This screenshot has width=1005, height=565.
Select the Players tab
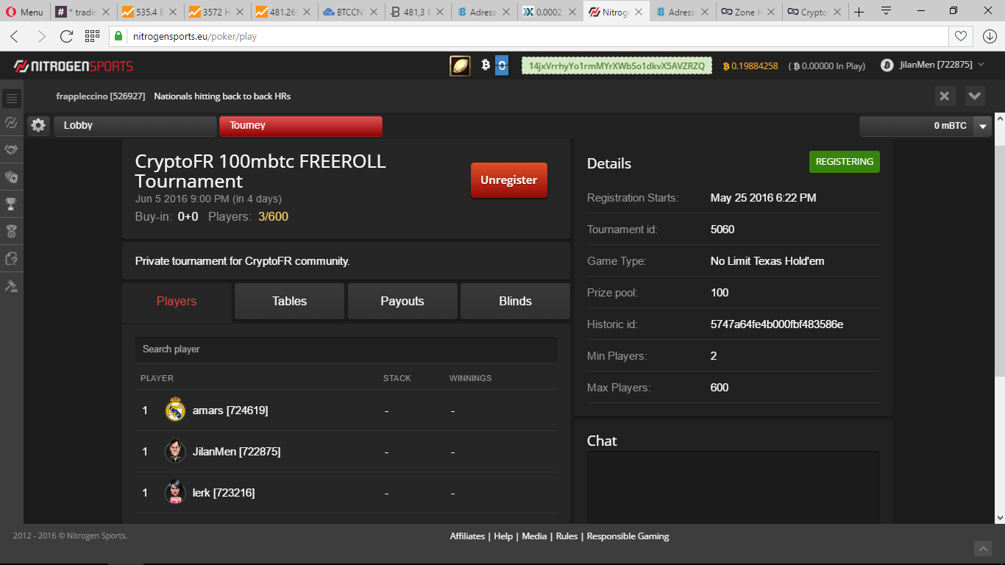[177, 302]
